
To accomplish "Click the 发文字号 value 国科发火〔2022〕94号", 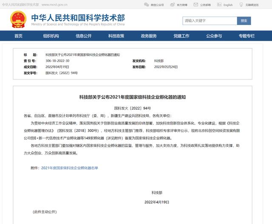I will [x=62, y=73].
